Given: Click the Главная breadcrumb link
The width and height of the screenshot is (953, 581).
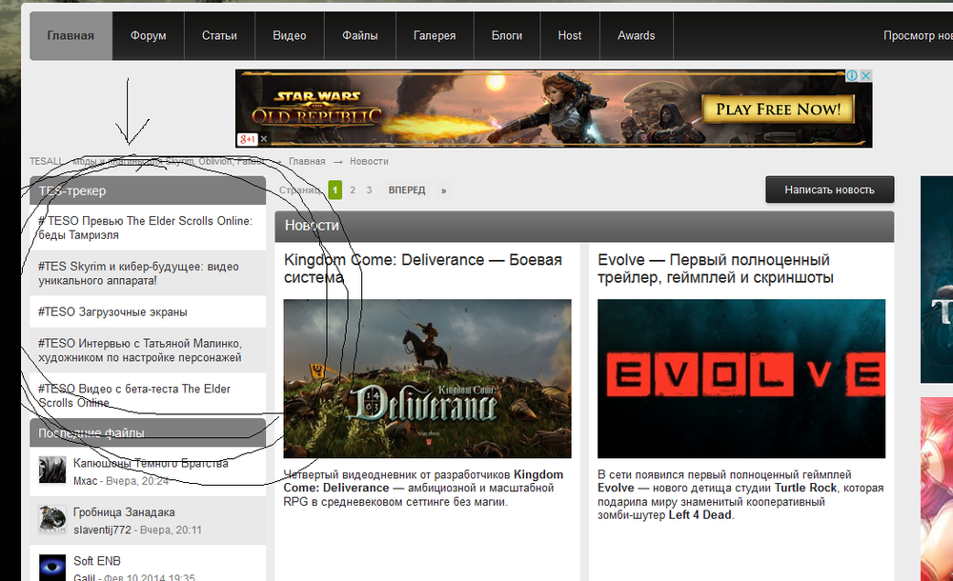Looking at the screenshot, I should pyautogui.click(x=307, y=162).
